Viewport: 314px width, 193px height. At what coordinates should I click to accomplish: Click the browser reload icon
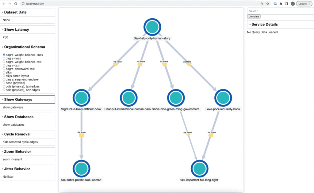coord(16,4)
